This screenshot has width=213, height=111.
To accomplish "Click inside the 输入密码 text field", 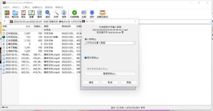I will pos(108,43).
